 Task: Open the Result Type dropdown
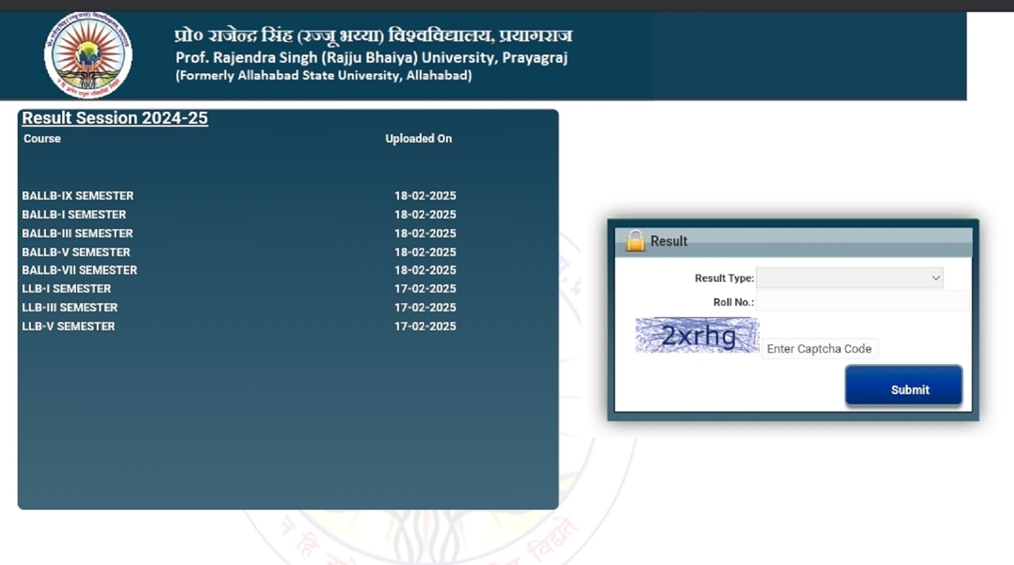(850, 277)
